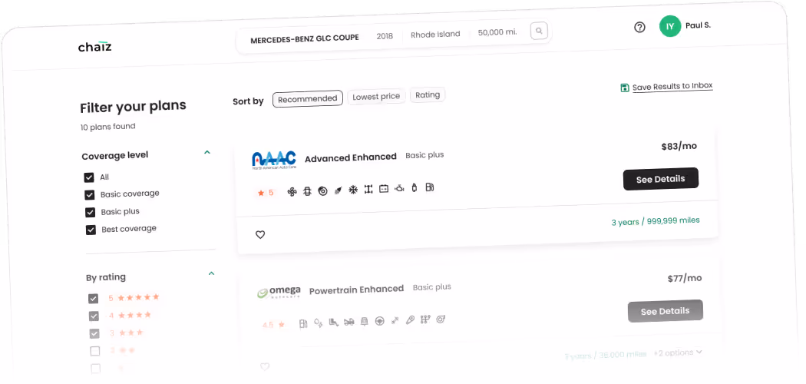This screenshot has width=806, height=384.
Task: Sort plans by Rating
Action: 428,95
